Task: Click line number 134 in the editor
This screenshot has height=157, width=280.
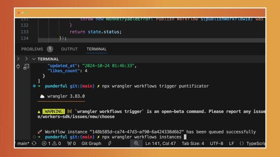Action: pos(24,38)
